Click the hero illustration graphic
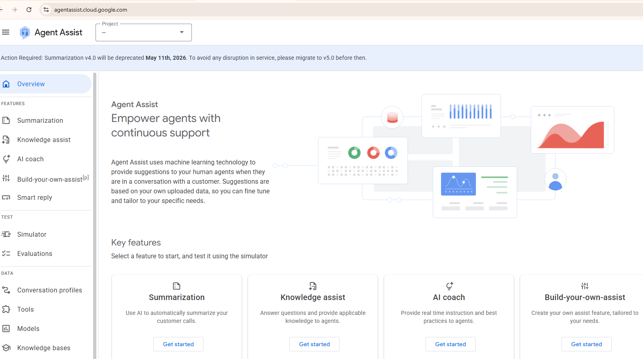643x359 pixels. (x=444, y=156)
